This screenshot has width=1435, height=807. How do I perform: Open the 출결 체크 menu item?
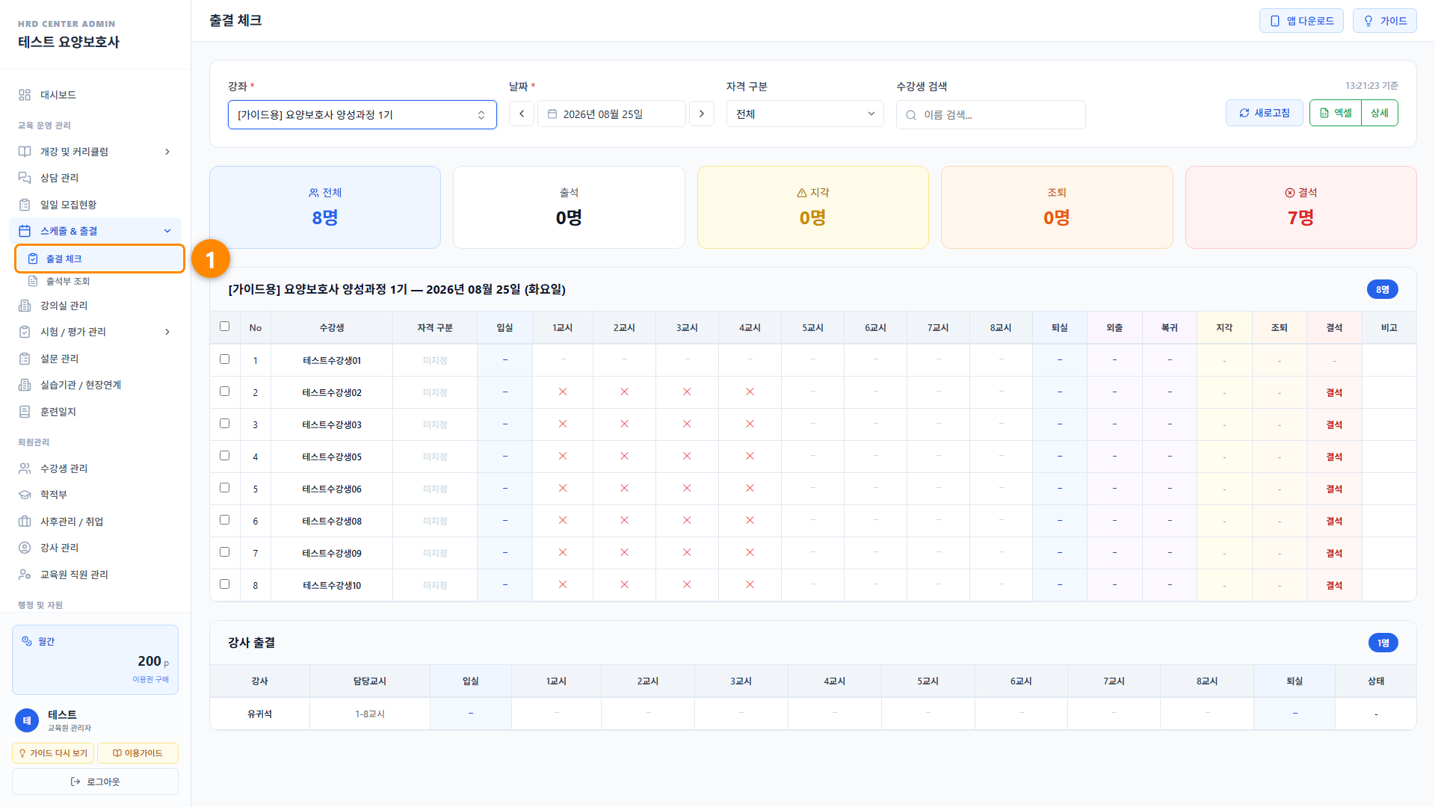point(99,259)
